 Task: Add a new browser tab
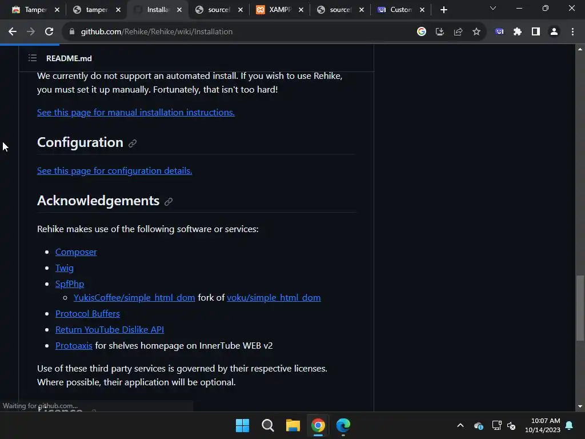(443, 10)
